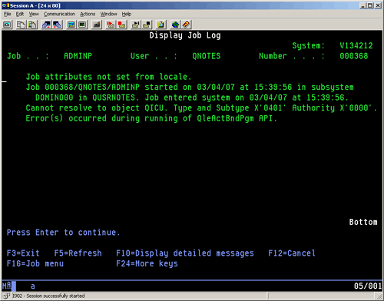Click the Copy toolbar icon

pyautogui.click(x=21, y=25)
